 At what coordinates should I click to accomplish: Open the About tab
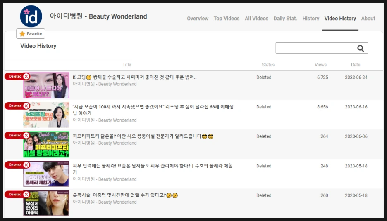(x=368, y=19)
